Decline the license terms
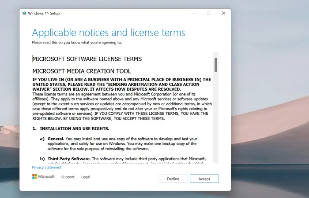 [173, 179]
